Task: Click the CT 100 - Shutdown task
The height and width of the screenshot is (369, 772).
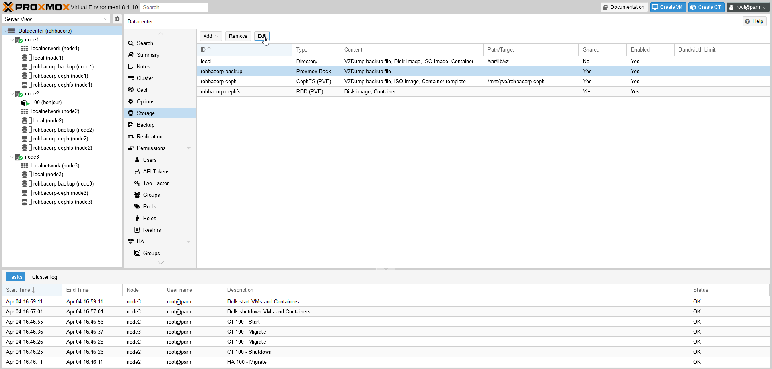Action: (x=385, y=352)
